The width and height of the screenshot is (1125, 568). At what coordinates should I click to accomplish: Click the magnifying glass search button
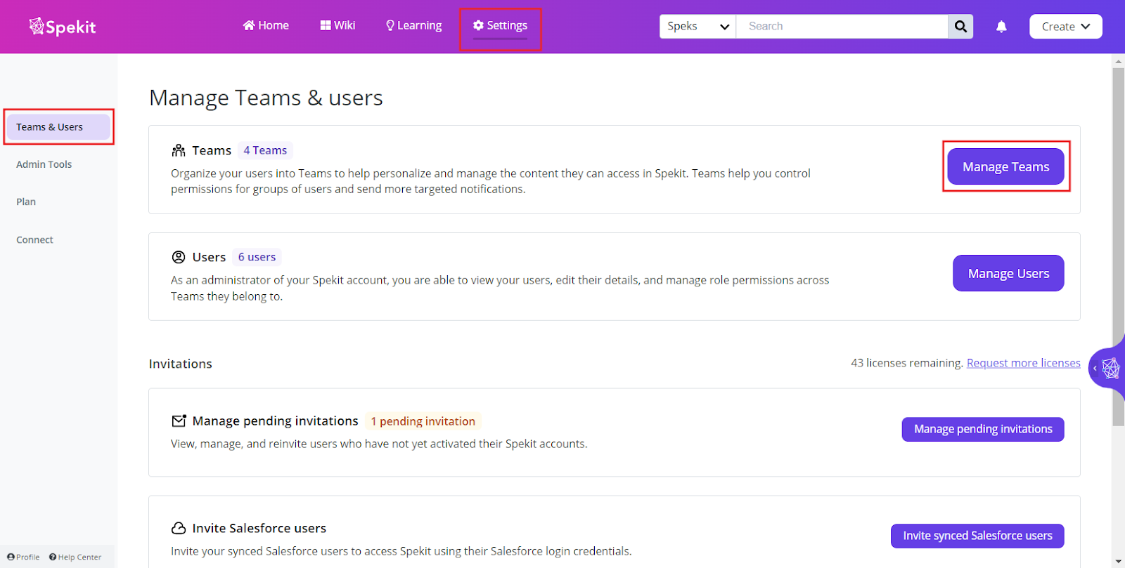point(960,26)
